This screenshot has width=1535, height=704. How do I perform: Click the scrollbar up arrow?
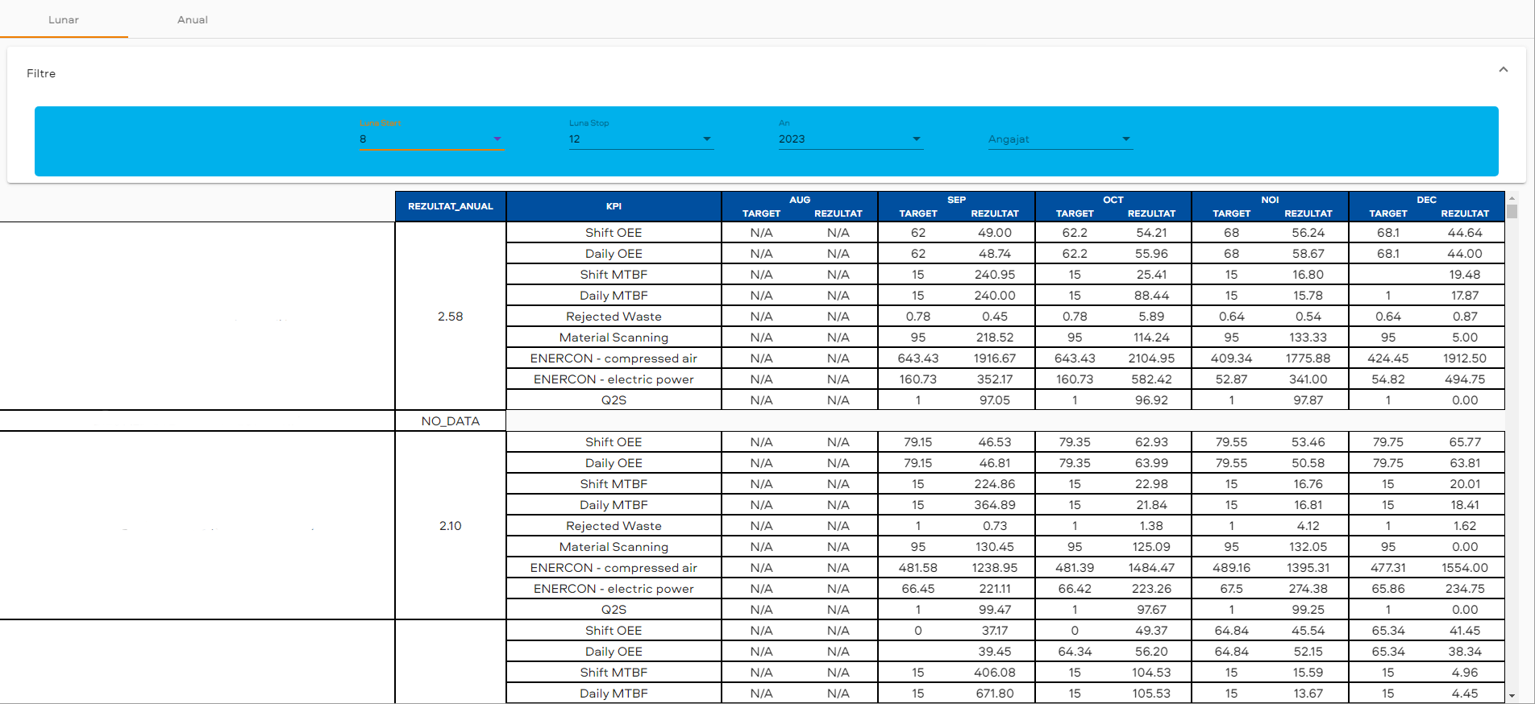[1512, 197]
